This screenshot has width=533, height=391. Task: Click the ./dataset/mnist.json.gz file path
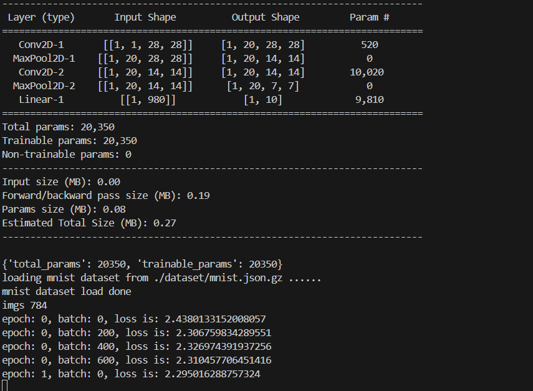coord(218,278)
